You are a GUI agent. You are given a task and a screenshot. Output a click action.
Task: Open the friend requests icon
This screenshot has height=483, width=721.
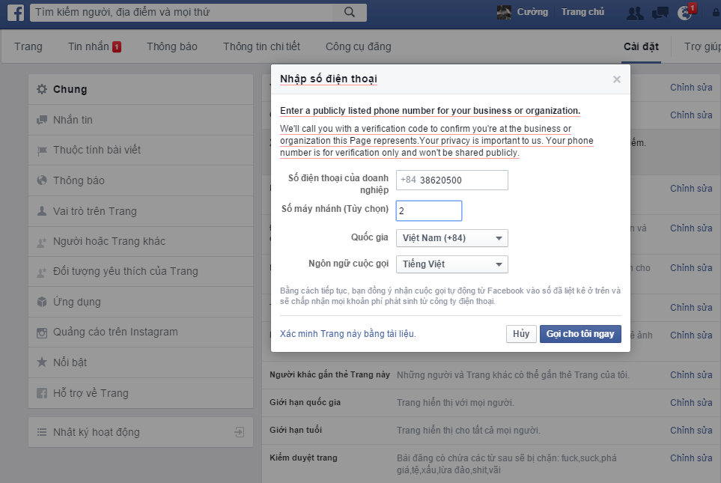click(x=635, y=13)
